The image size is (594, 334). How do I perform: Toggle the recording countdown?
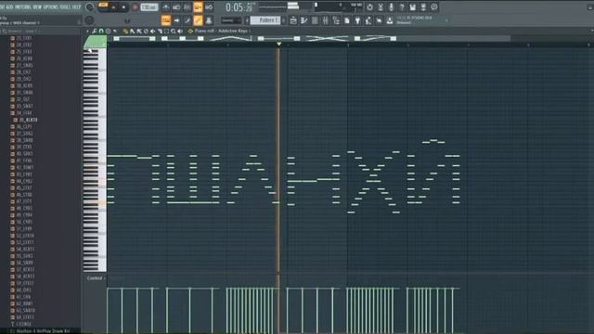(187, 6)
